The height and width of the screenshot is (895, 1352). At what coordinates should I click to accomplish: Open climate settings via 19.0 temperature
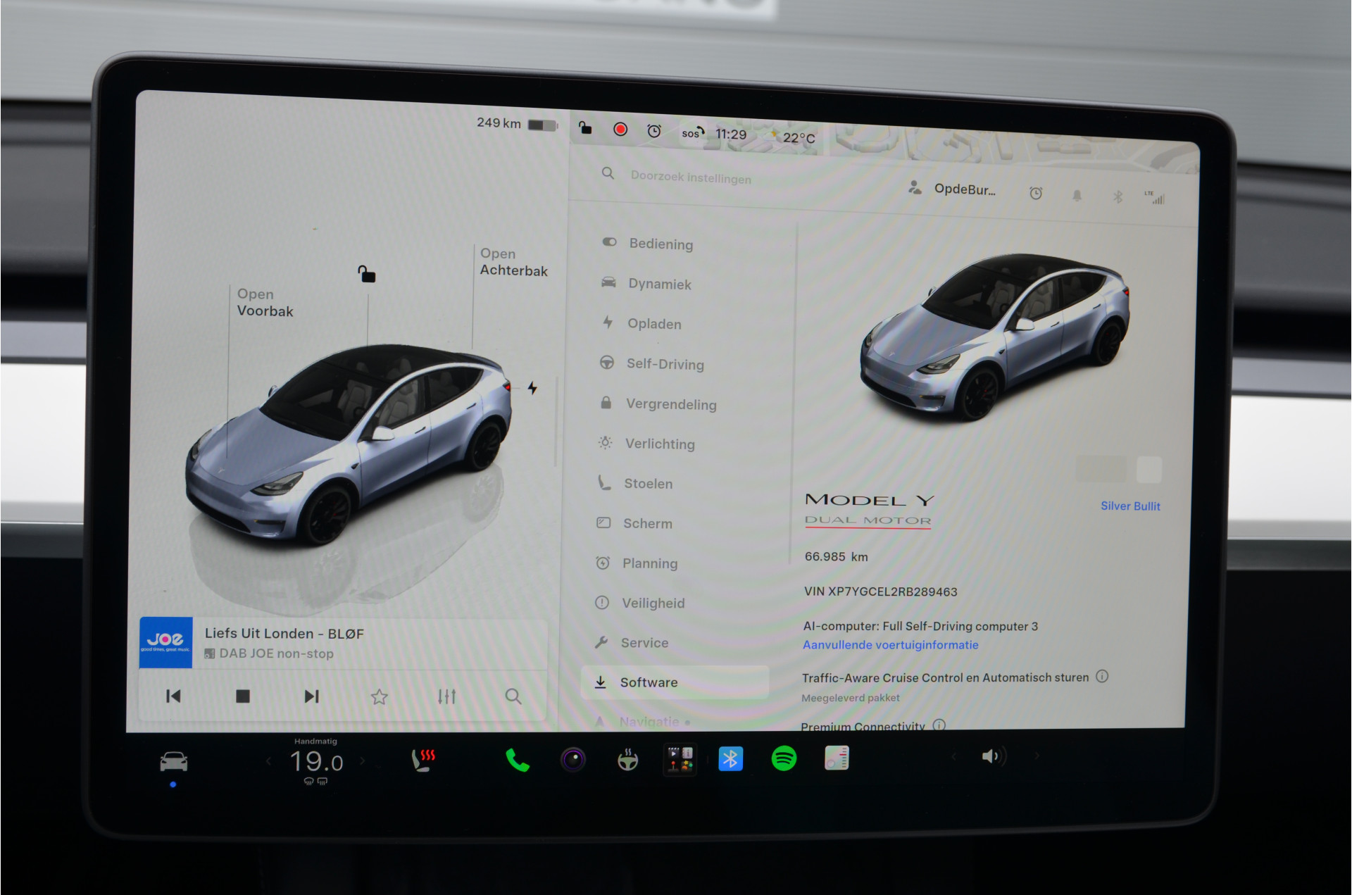point(316,761)
